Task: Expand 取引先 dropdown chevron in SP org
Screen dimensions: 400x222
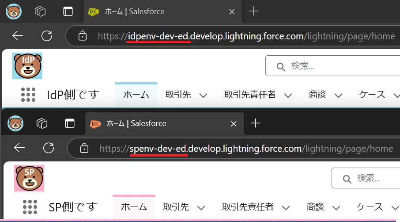Action: pyautogui.click(x=201, y=208)
